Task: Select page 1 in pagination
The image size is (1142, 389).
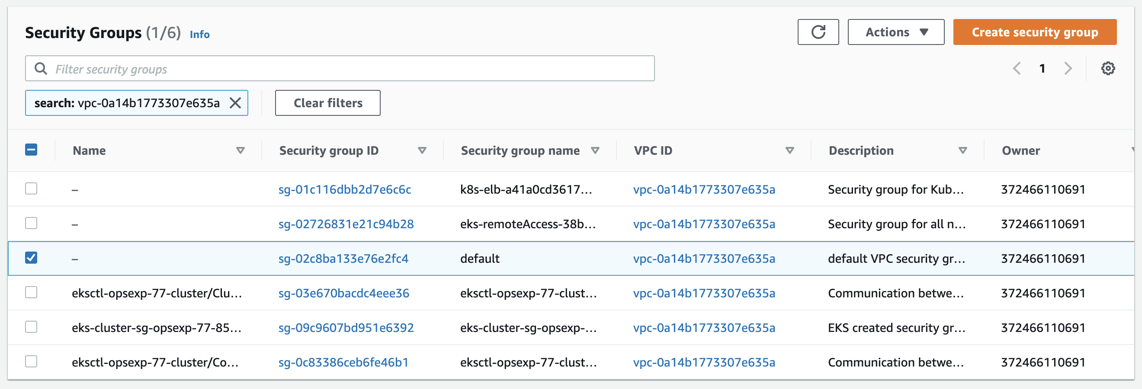Action: [x=1042, y=68]
